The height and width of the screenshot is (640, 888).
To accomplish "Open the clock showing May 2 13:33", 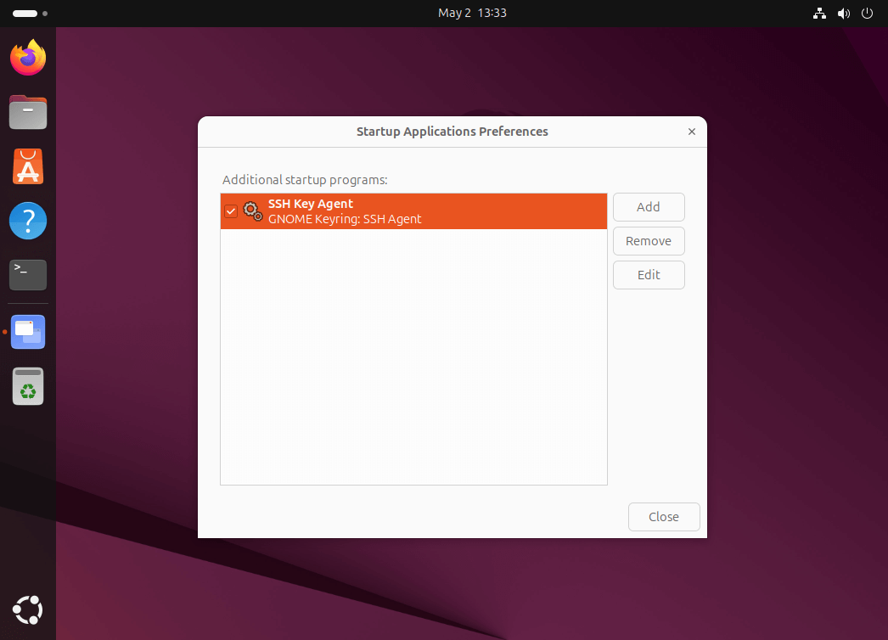I will (x=472, y=13).
